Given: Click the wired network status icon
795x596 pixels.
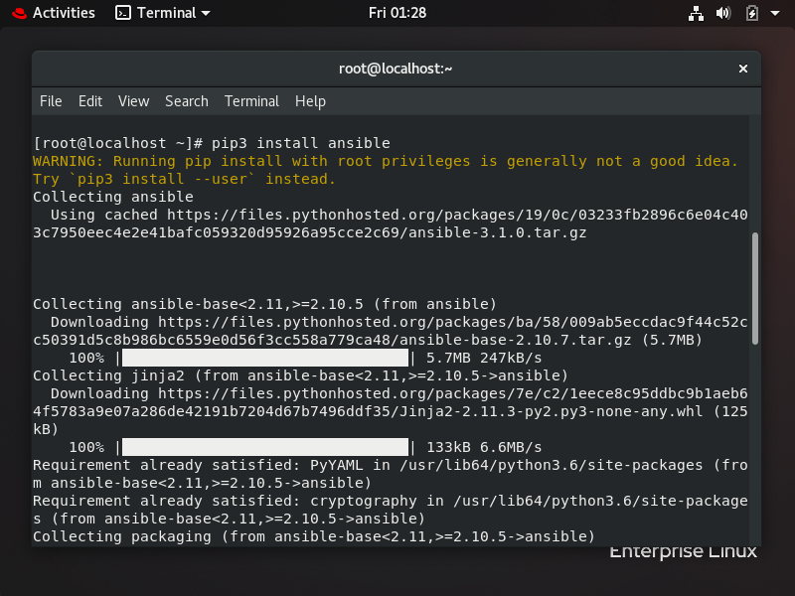Looking at the screenshot, I should click(x=696, y=13).
